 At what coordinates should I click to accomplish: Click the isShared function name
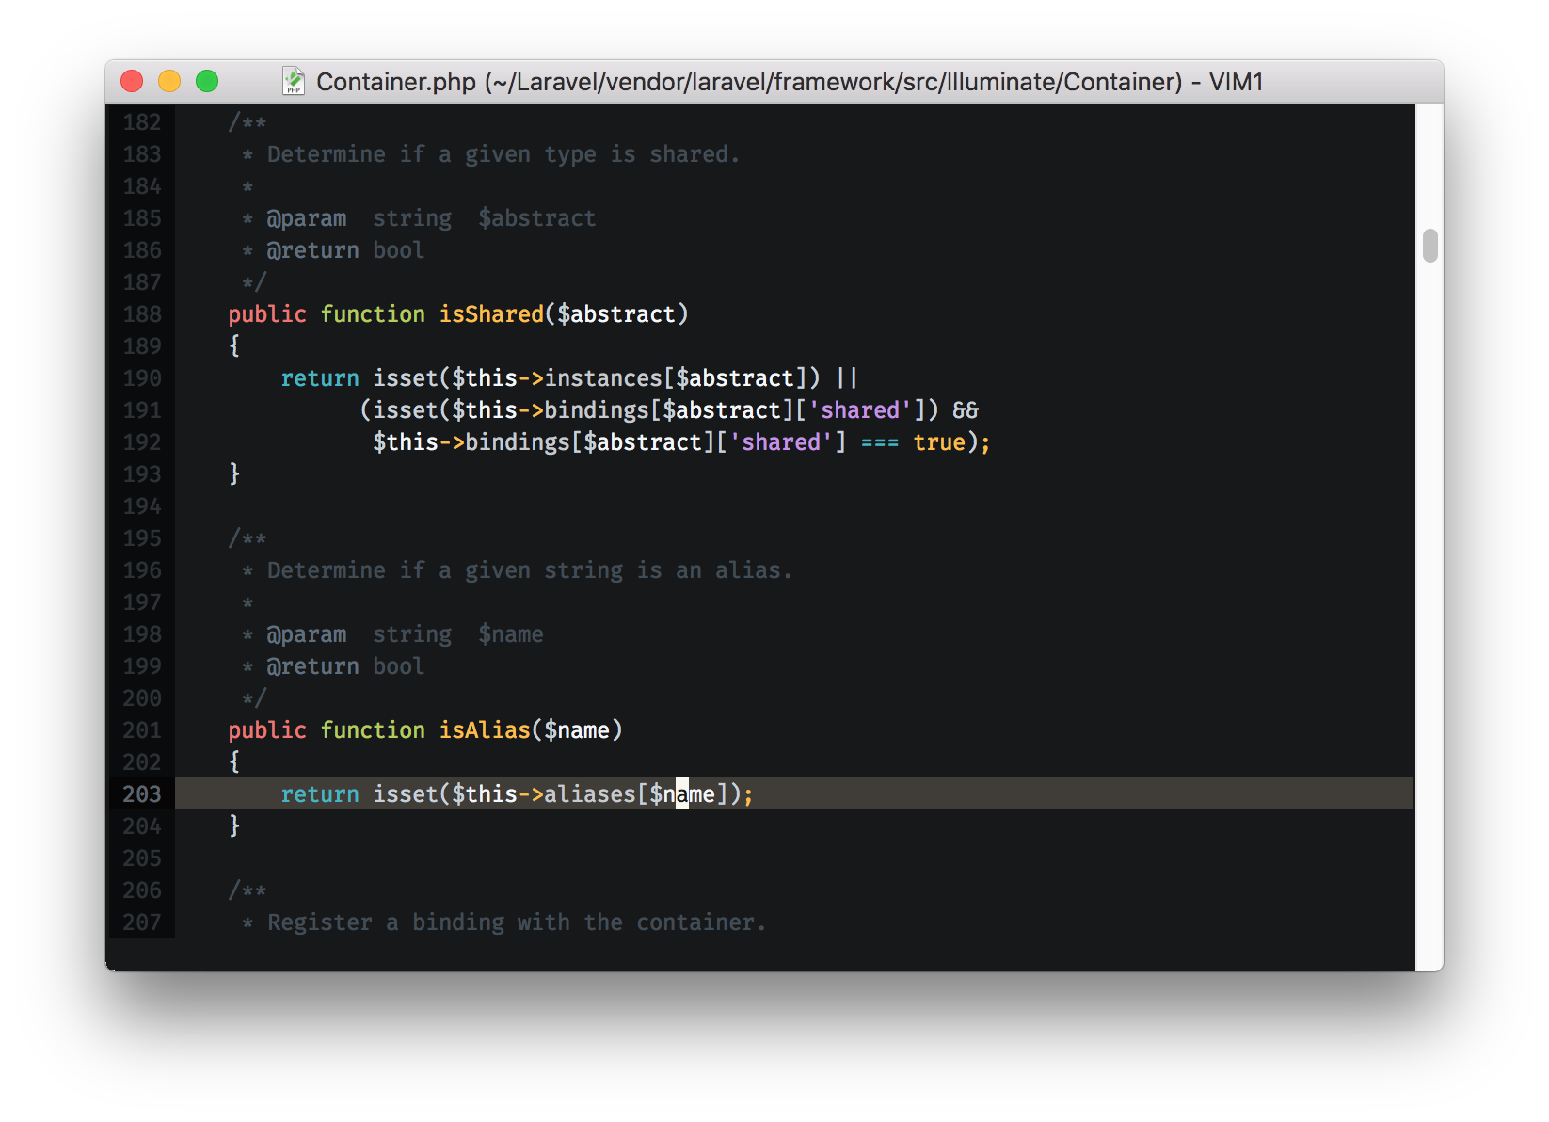point(491,314)
